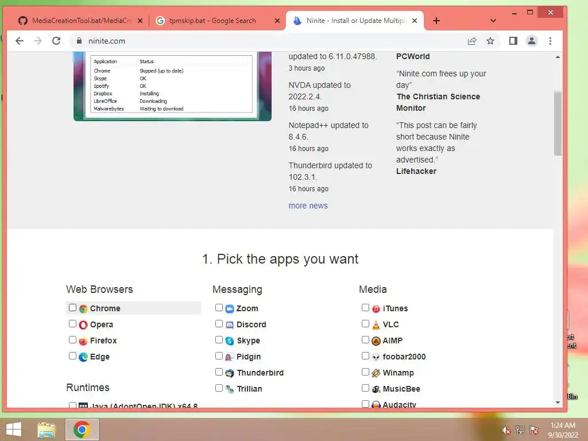Image resolution: width=588 pixels, height=441 pixels.
Task: Click the padlock site info icon
Action: click(x=79, y=41)
